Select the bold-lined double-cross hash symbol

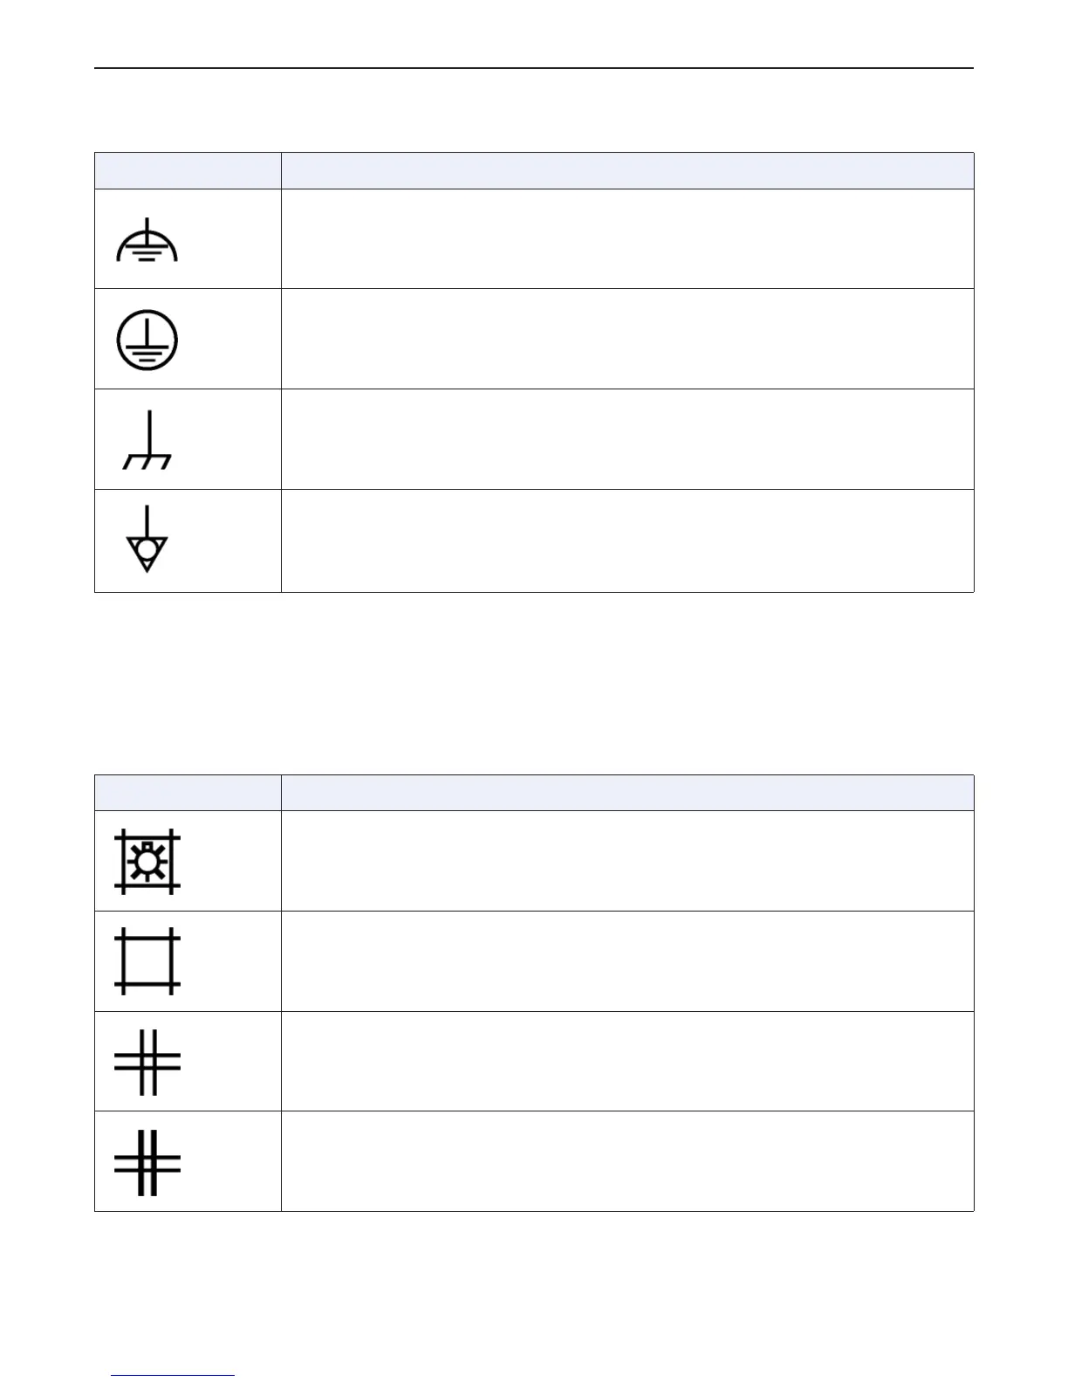(147, 1162)
